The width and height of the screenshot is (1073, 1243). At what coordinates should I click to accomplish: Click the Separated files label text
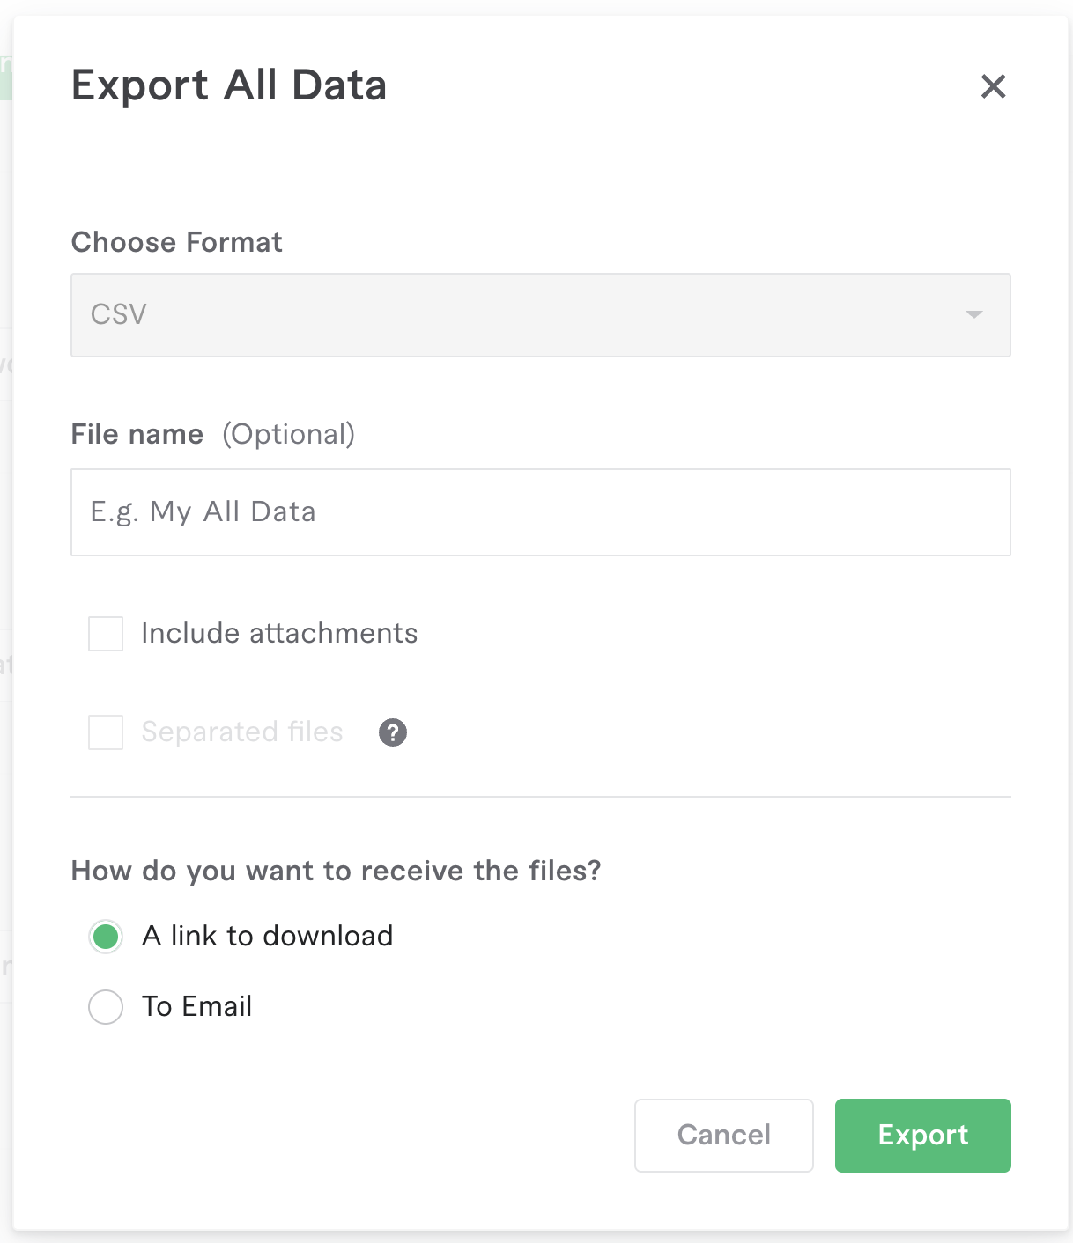tap(242, 732)
